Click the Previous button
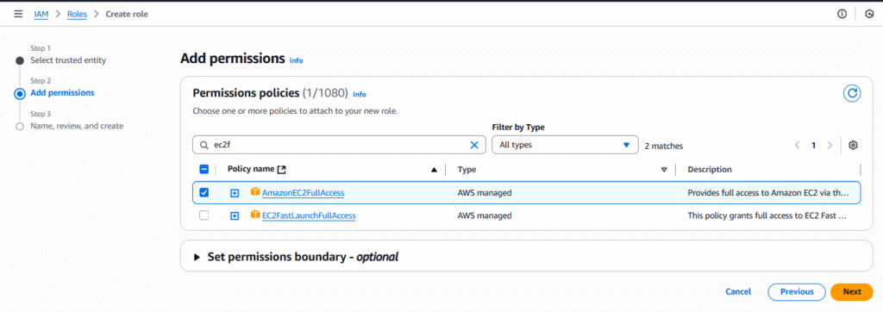This screenshot has height=312, width=883. 797,291
